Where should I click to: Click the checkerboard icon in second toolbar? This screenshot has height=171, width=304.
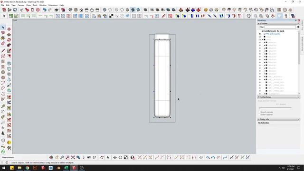pos(111,16)
